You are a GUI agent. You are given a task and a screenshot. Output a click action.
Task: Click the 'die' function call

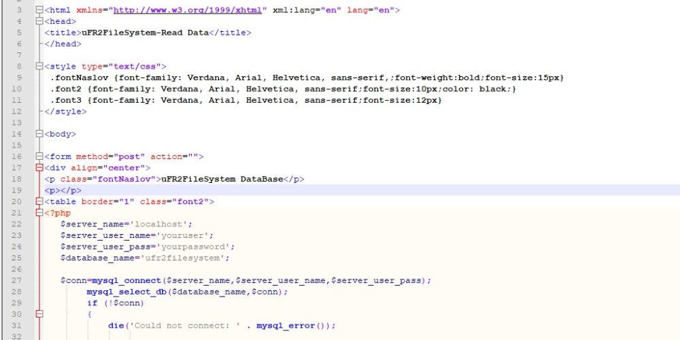tap(116, 326)
